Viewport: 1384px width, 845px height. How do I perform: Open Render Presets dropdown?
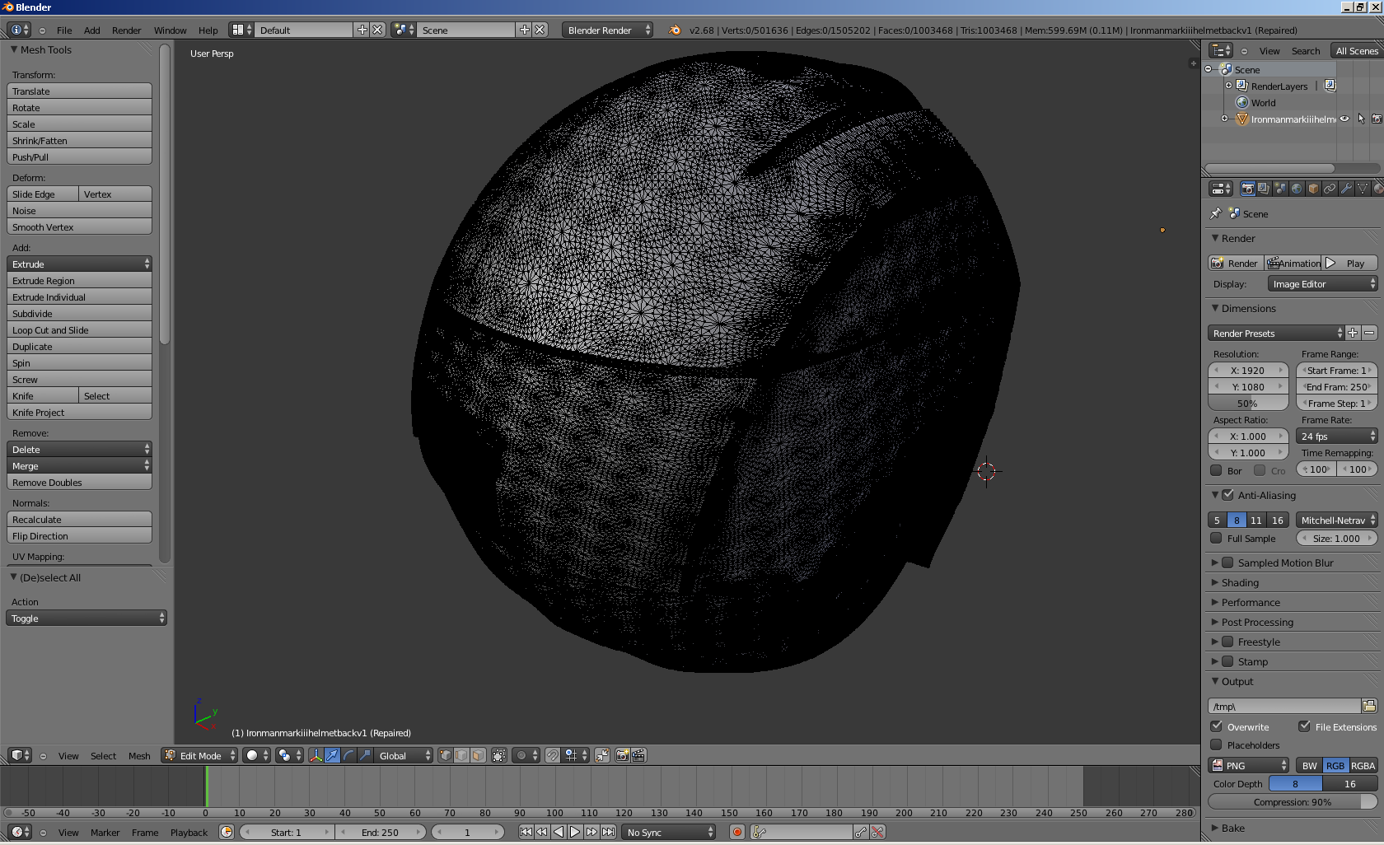[x=1276, y=333]
